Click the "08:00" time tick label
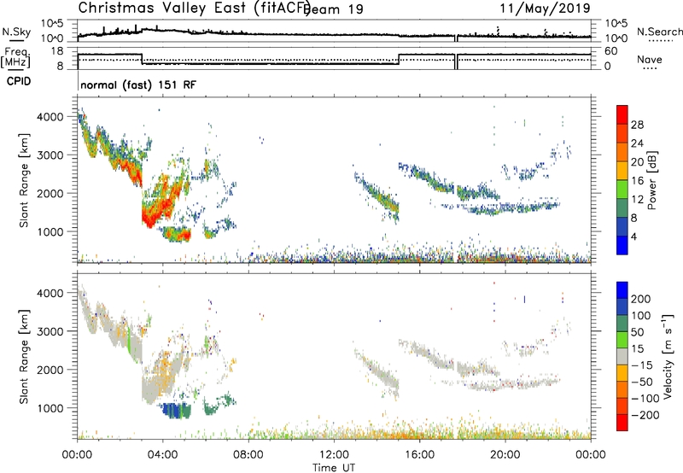Screen dimensions: 683x473 coord(248,455)
